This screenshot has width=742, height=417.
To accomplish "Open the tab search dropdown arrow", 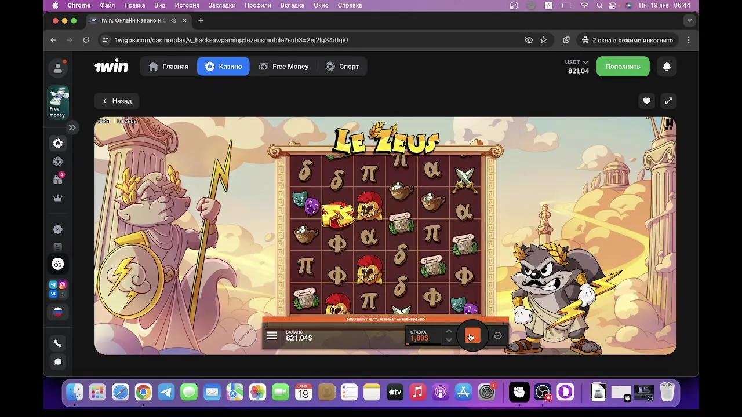I will [689, 20].
